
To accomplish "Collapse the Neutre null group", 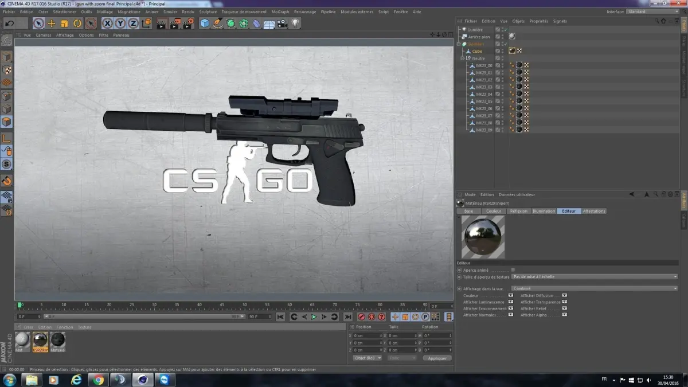I will pos(463,58).
